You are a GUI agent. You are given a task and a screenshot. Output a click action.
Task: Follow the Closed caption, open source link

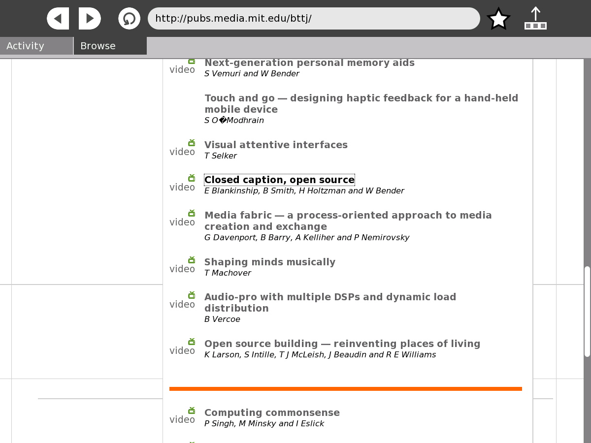tap(279, 180)
